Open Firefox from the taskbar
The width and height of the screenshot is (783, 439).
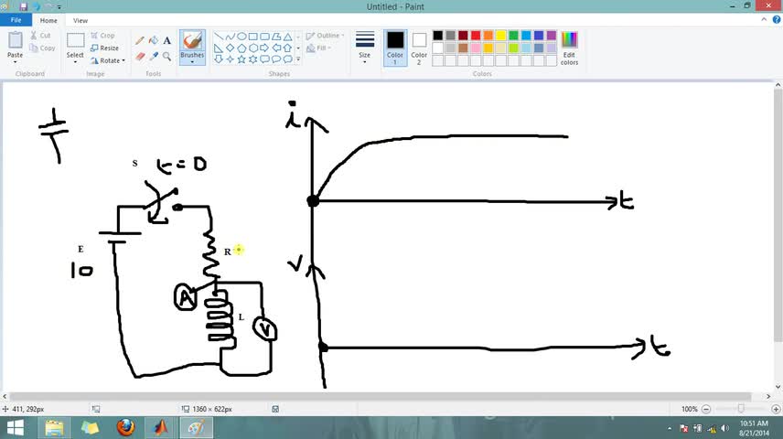tap(125, 428)
